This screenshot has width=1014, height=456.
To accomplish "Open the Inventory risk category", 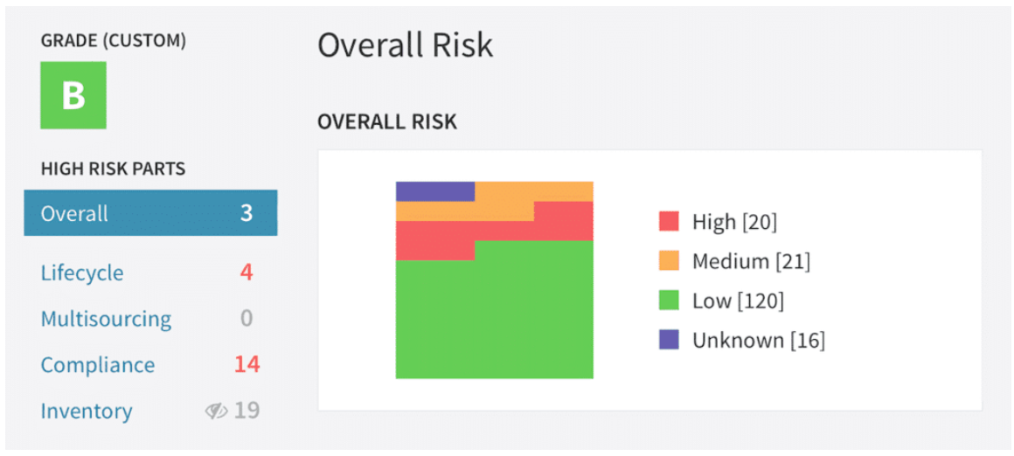I will coord(87,411).
